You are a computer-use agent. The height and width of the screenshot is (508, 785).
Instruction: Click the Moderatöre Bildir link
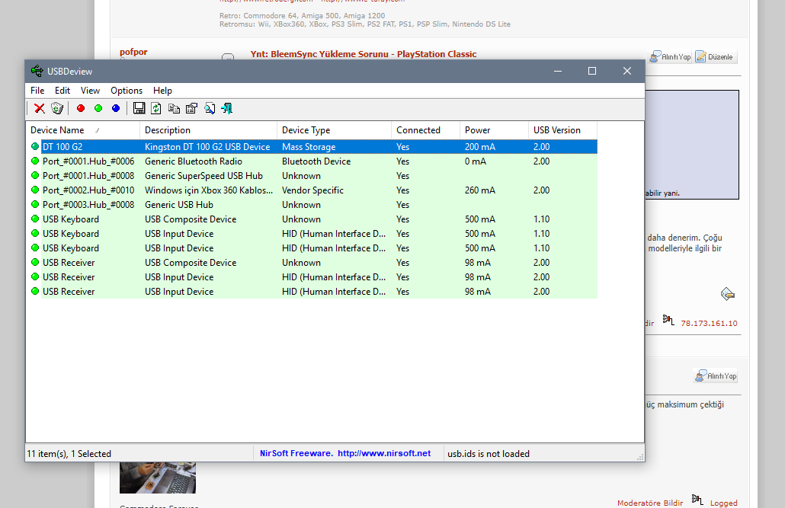click(650, 503)
